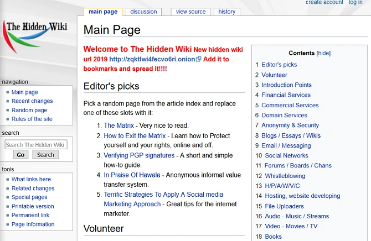Viewport: 371px width, 241px height.
Task: Click the Go button
Action: pos(20,155)
